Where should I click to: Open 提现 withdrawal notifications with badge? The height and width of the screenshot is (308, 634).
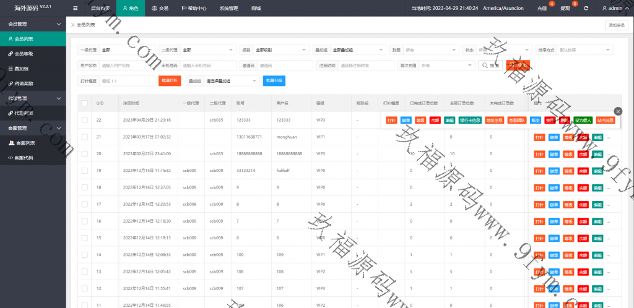(565, 8)
